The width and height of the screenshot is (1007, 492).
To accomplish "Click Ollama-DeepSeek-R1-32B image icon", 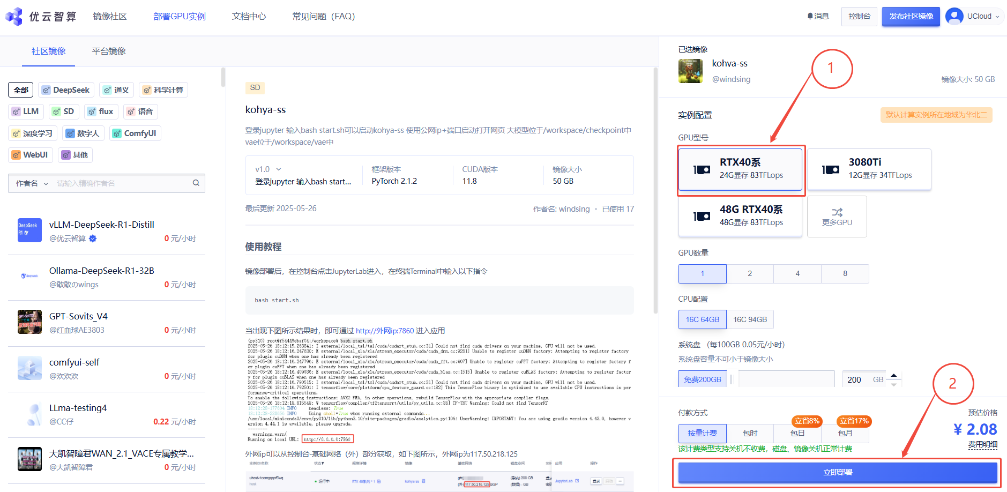I will [29, 276].
